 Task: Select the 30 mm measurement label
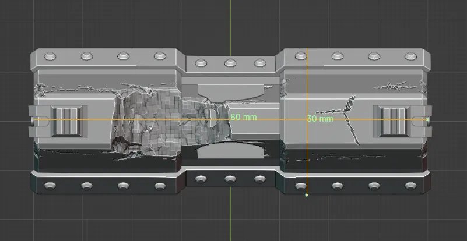coord(319,119)
